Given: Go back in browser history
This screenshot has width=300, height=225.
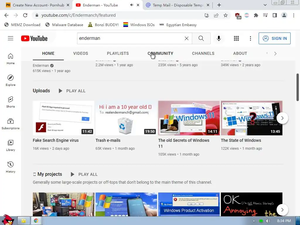Looking at the screenshot, I should click(6, 15).
